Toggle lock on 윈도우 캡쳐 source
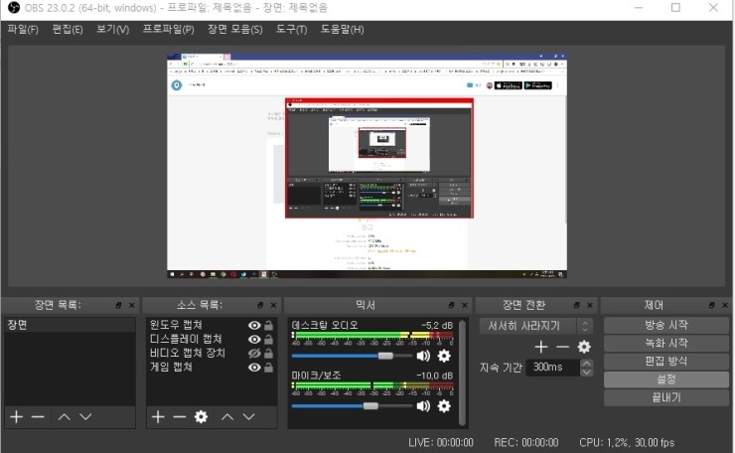This screenshot has height=453, width=735. (x=268, y=325)
